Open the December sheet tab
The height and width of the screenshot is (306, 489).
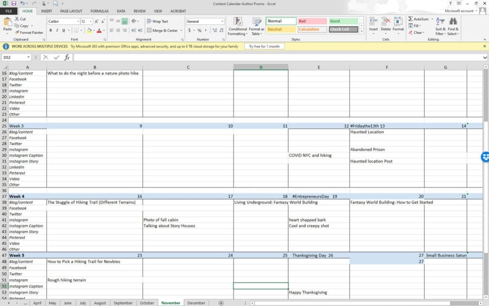click(x=196, y=303)
